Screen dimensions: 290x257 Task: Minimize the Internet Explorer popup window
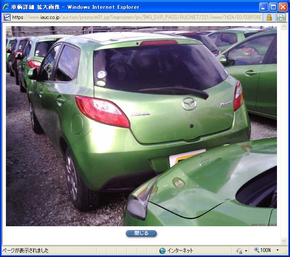click(264, 7)
